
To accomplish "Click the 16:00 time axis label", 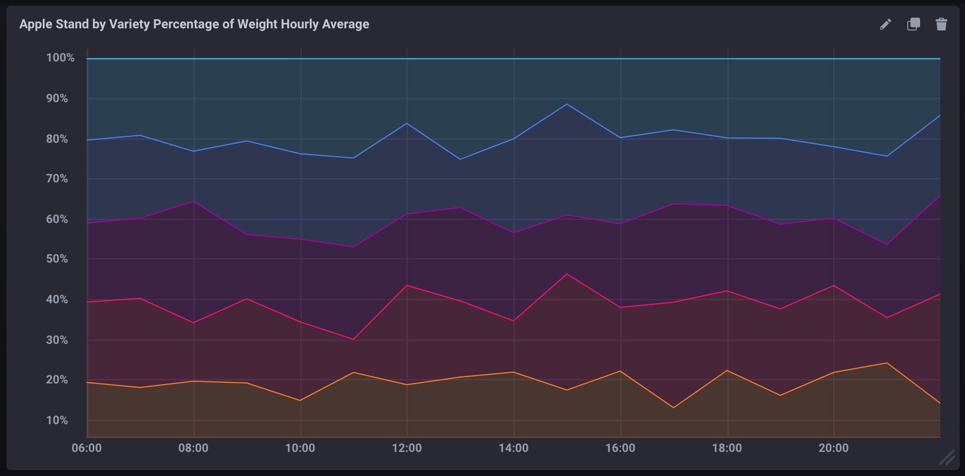I will click(x=621, y=448).
